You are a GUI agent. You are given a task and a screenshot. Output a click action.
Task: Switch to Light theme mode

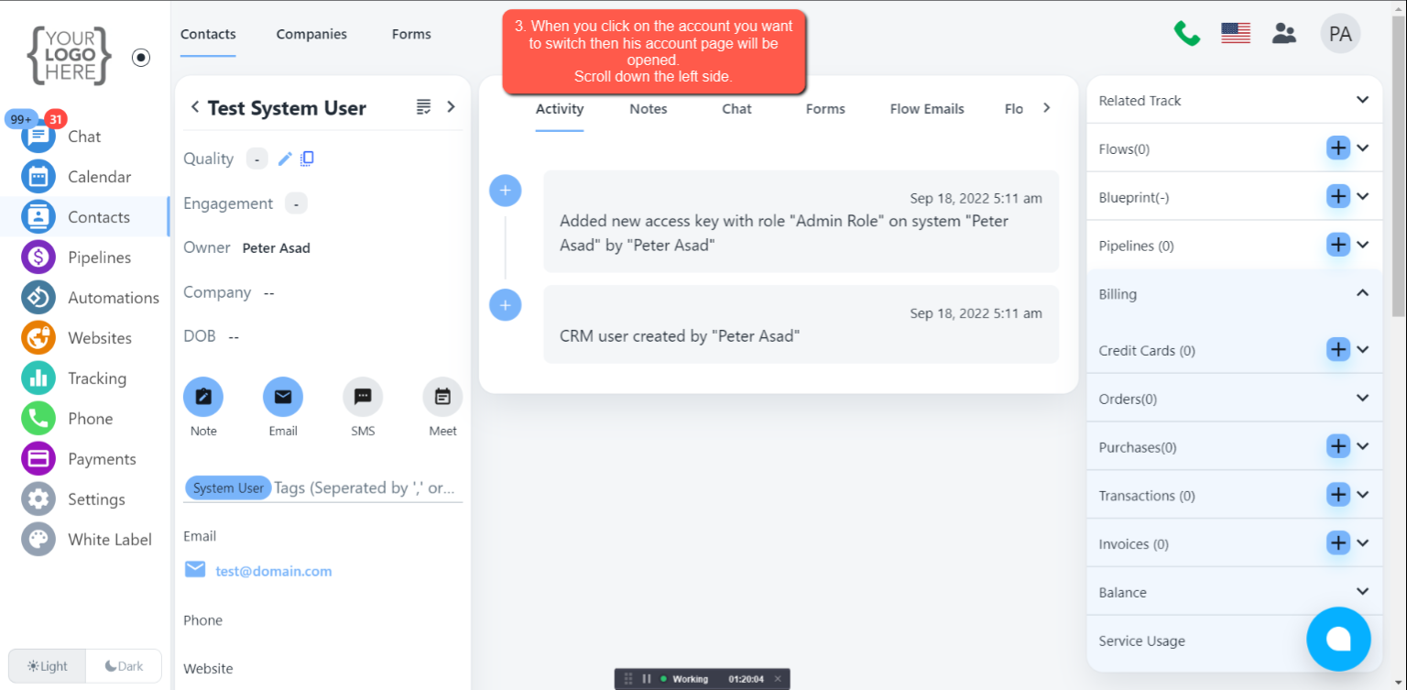48,666
